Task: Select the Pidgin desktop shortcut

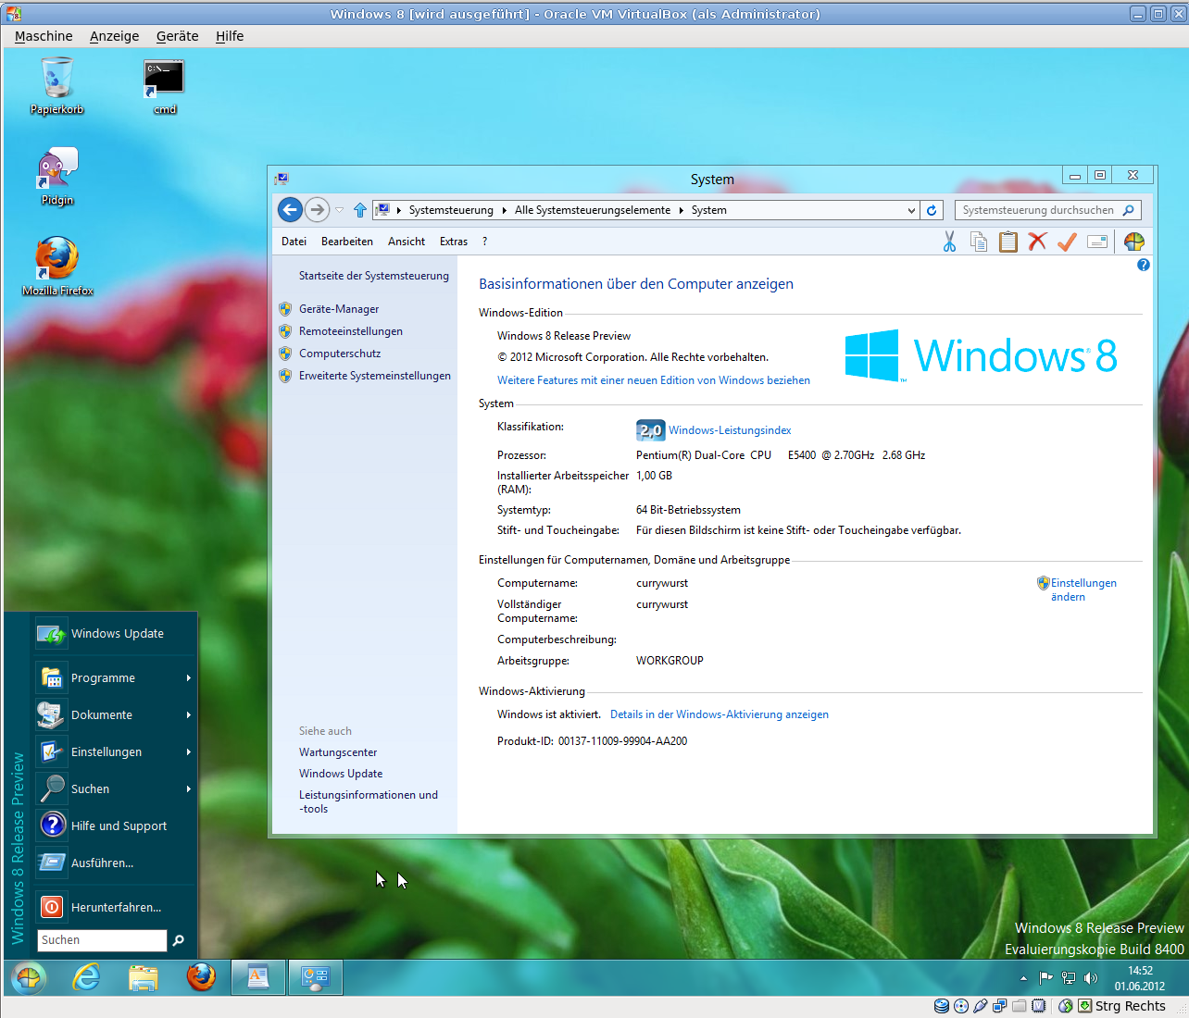Action: point(56,176)
